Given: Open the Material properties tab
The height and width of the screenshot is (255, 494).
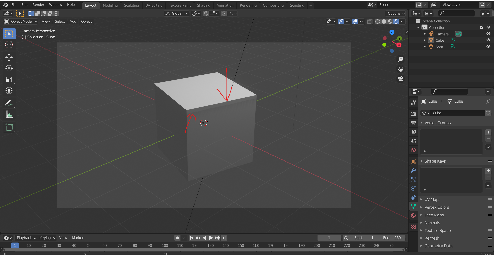Looking at the screenshot, I should (413, 215).
